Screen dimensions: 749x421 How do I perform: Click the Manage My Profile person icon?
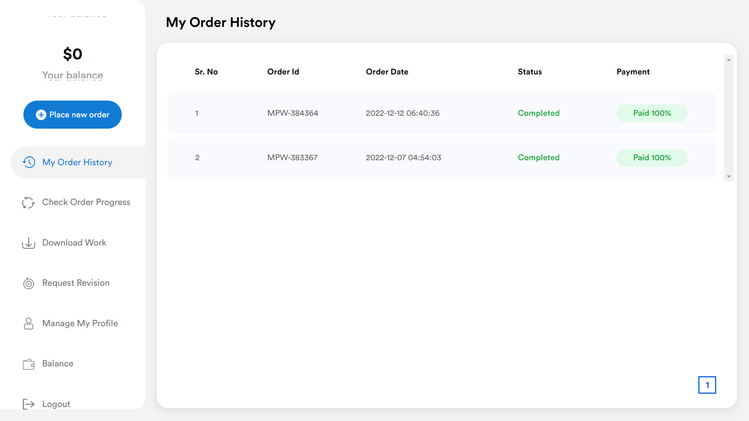28,324
